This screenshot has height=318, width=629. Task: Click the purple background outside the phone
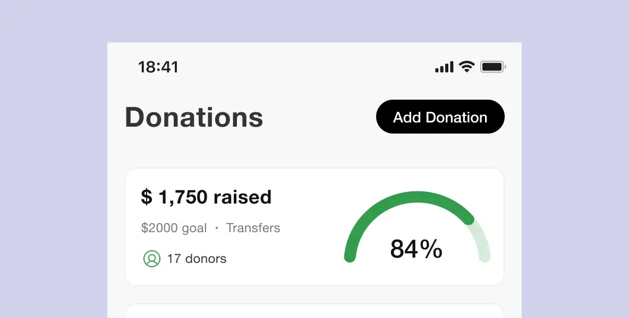click(52, 160)
